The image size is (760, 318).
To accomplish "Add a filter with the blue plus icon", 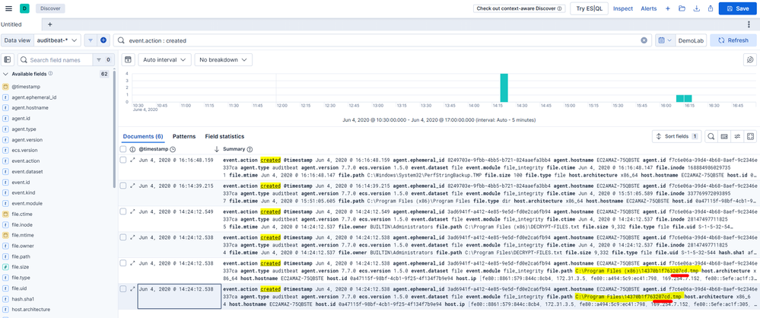I will pos(103,40).
